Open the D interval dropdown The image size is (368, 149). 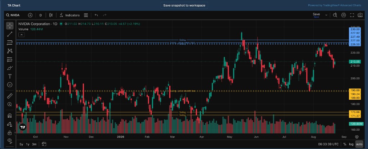tap(41, 15)
